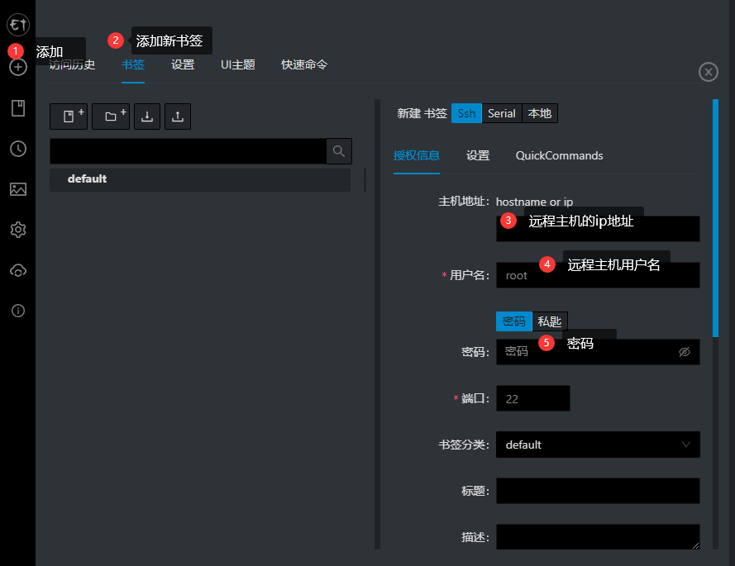Click the bookmark search magnifier button
This screenshot has width=735, height=566.
pos(339,151)
